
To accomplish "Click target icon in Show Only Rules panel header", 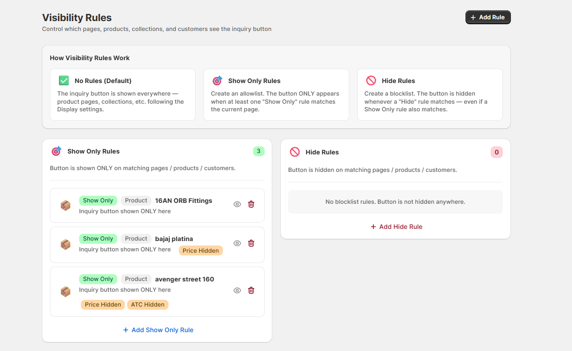I will pos(56,151).
